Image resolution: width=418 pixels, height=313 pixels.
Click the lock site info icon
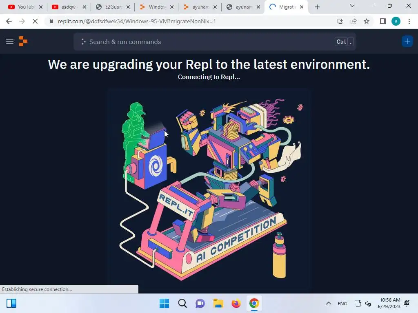[51, 21]
